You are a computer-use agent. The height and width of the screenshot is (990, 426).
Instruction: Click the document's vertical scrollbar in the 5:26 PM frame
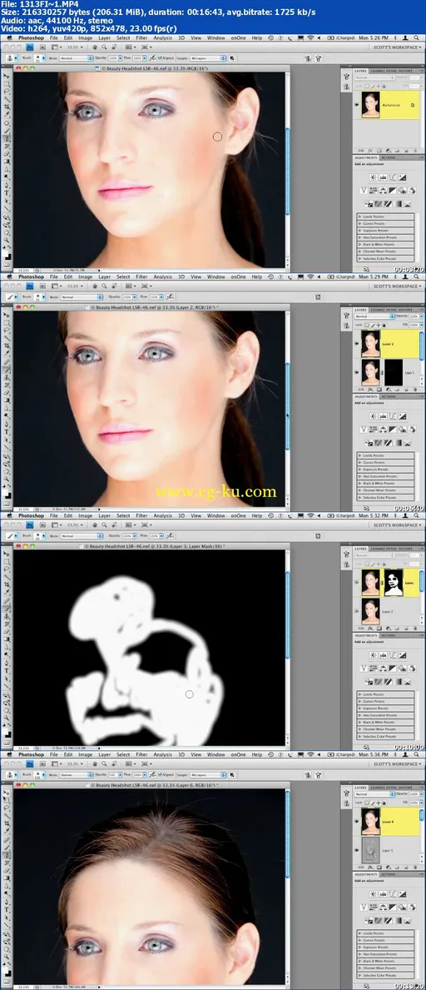(288, 171)
